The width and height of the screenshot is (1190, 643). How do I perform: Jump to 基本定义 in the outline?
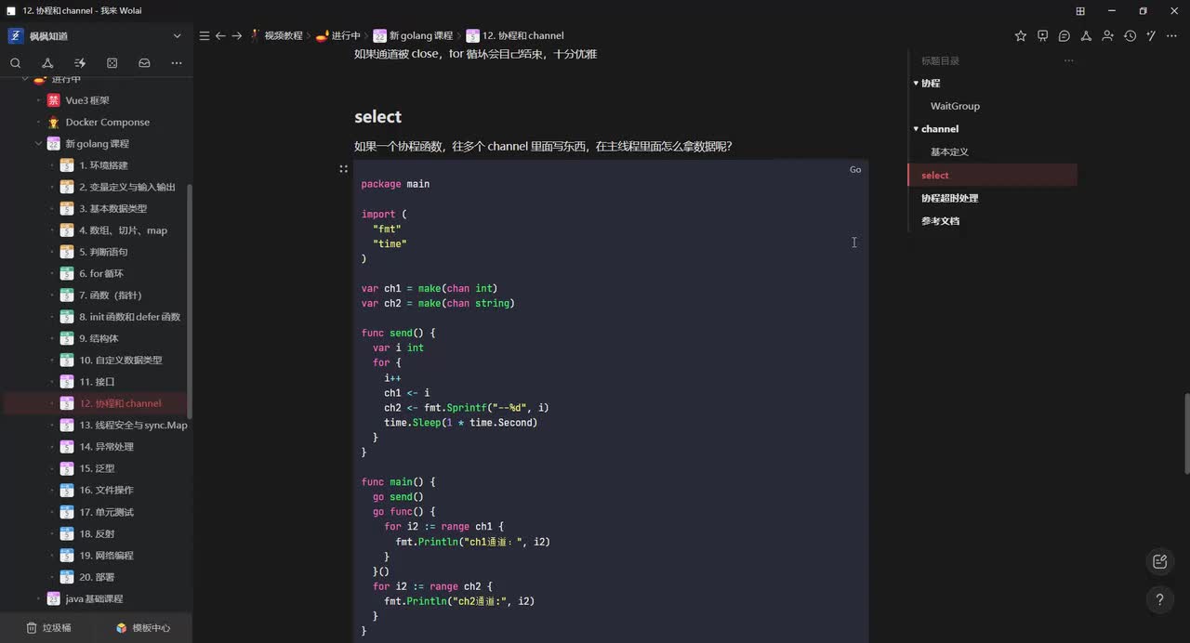point(949,151)
